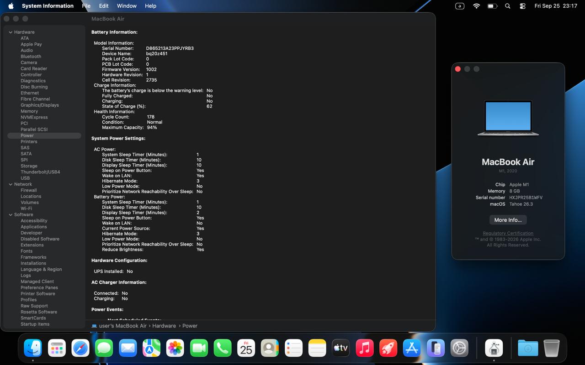585x365 pixels.
Task: Open Finder from the Dock
Action: (x=33, y=348)
